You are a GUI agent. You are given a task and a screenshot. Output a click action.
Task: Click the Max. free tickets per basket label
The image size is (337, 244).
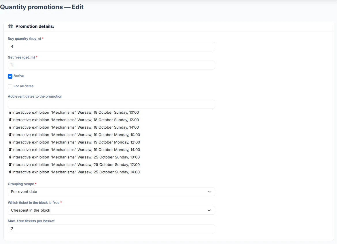(x=31, y=221)
